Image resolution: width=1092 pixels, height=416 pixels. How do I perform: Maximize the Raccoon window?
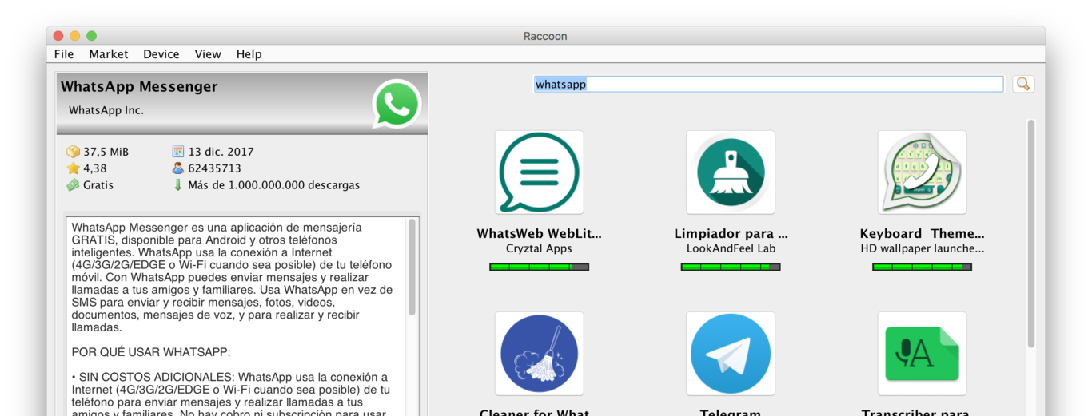pos(91,36)
